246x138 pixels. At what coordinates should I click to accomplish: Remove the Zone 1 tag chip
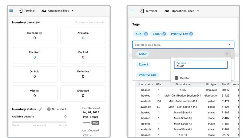pyautogui.click(x=164, y=34)
